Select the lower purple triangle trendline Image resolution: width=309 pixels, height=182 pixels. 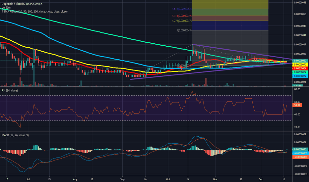pyautogui.click(x=211, y=71)
